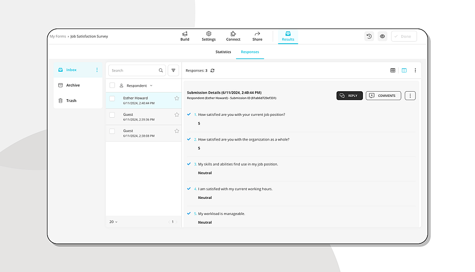Click the Responses: 3 count label
475x272 pixels.
pos(196,70)
